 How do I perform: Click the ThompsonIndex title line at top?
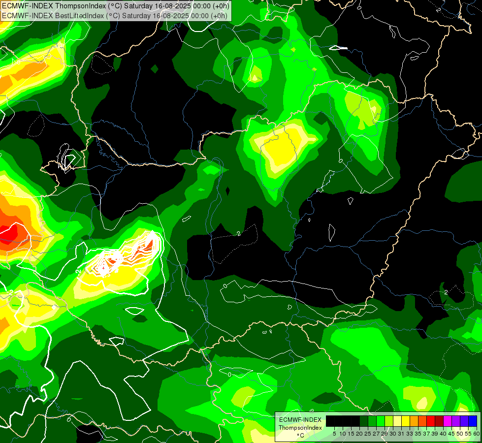116,6
